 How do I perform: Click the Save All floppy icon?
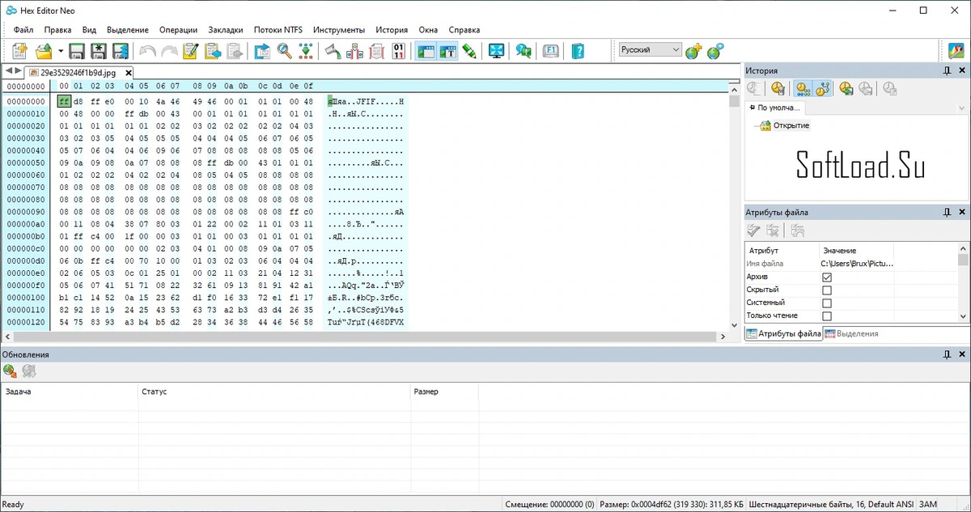pyautogui.click(x=121, y=51)
